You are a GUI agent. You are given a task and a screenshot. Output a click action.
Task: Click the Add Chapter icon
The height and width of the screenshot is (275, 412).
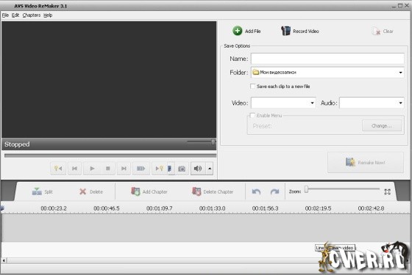tap(135, 191)
